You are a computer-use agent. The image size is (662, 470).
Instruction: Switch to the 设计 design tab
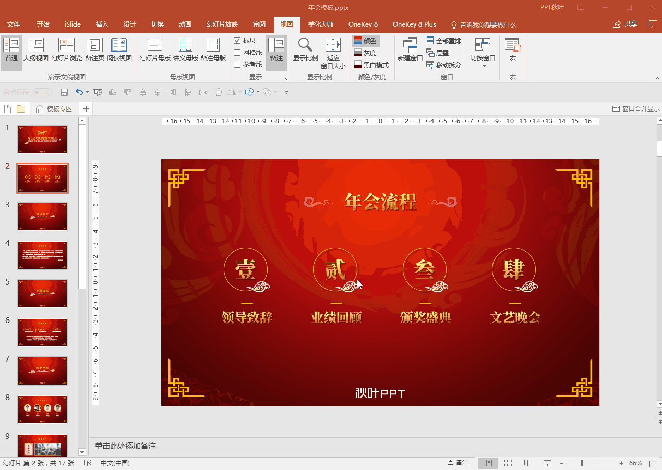coord(130,24)
